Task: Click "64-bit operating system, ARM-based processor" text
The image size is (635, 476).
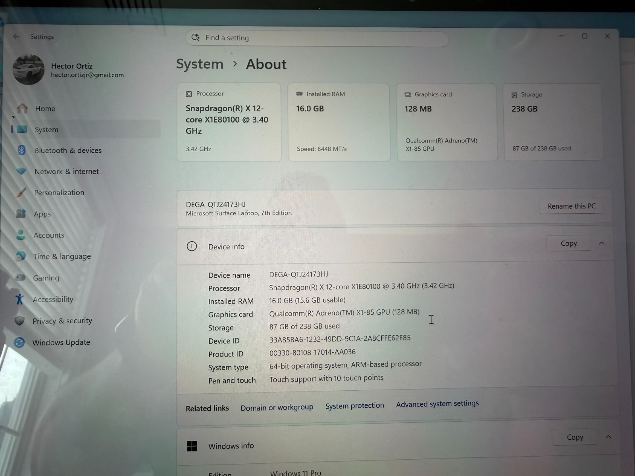Action: point(345,365)
